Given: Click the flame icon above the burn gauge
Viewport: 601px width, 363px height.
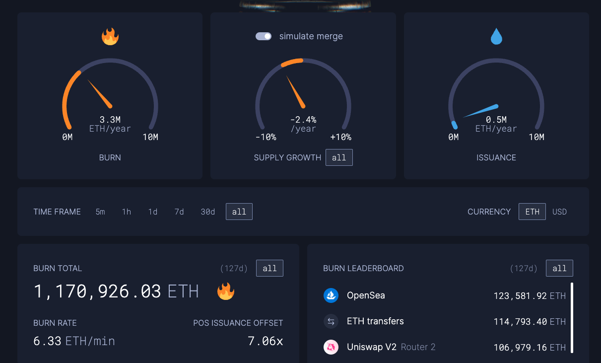Looking at the screenshot, I should point(110,36).
